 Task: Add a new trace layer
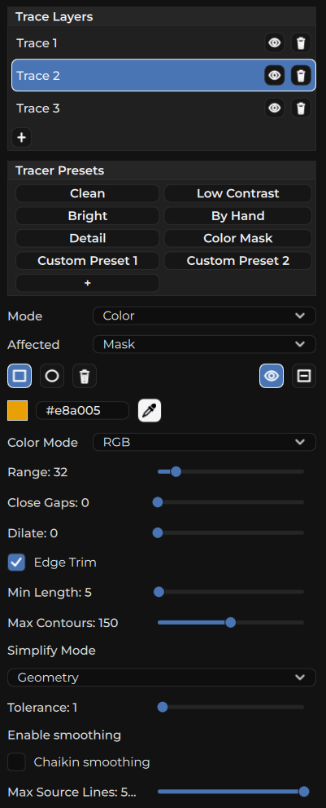[x=22, y=138]
